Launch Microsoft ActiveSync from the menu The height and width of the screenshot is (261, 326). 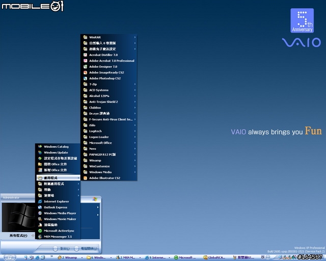click(58, 231)
